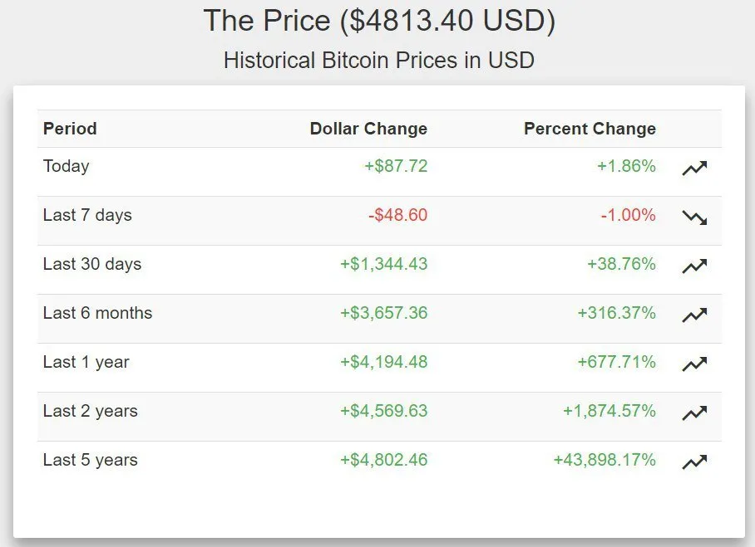Viewport: 755px width, 547px height.
Task: Click the +316.37% percent change value
Action: pos(616,313)
